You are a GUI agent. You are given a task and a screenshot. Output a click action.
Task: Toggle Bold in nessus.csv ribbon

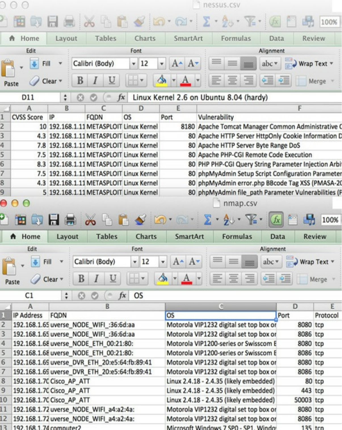pos(80,81)
